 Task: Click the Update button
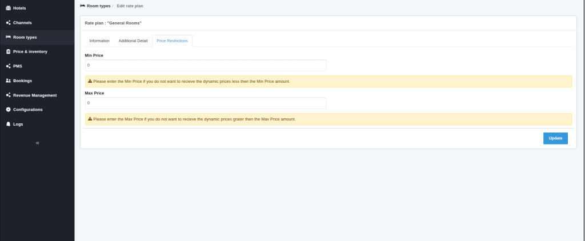[x=555, y=138]
